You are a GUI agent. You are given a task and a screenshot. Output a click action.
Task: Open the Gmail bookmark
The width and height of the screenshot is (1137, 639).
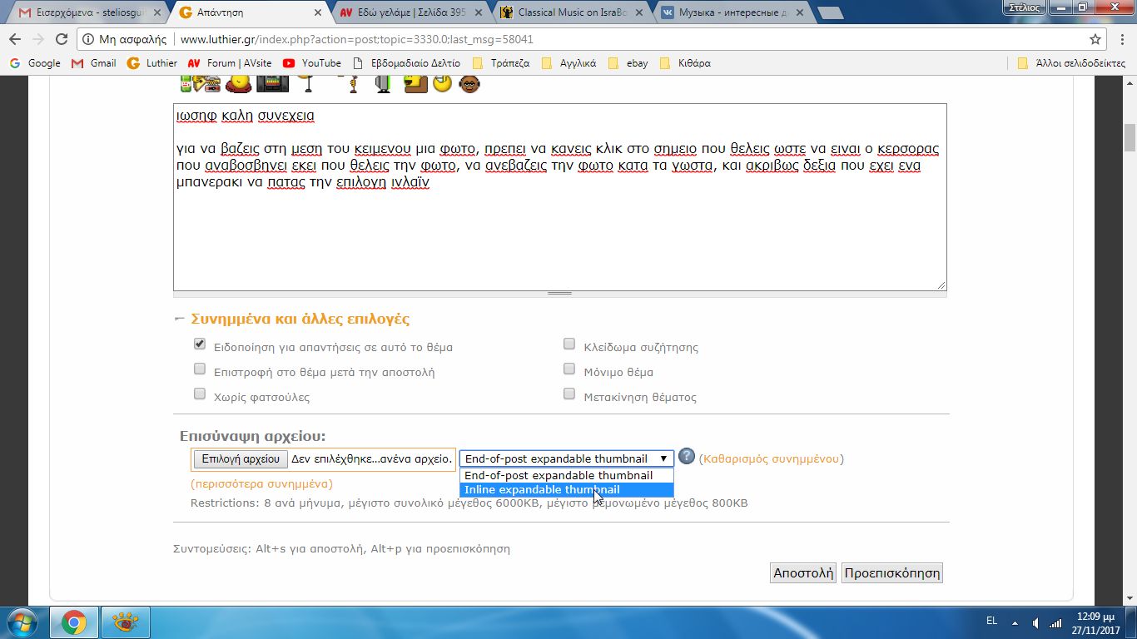point(93,63)
